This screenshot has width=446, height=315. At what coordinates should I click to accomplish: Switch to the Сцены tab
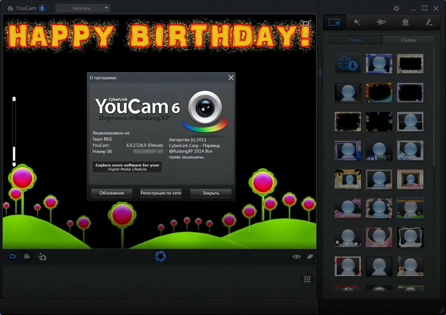click(x=409, y=40)
